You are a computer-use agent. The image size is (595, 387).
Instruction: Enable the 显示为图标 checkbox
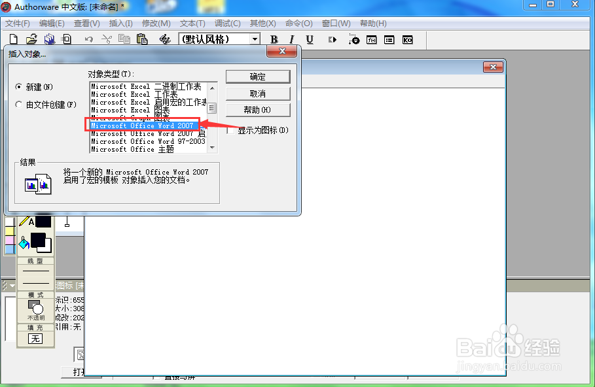[230, 130]
